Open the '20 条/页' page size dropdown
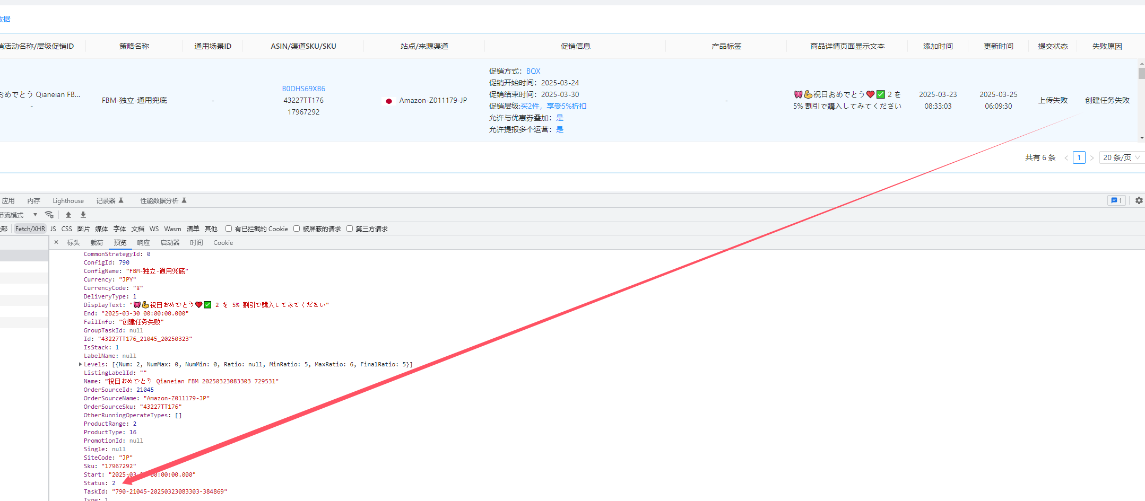 1122,157
